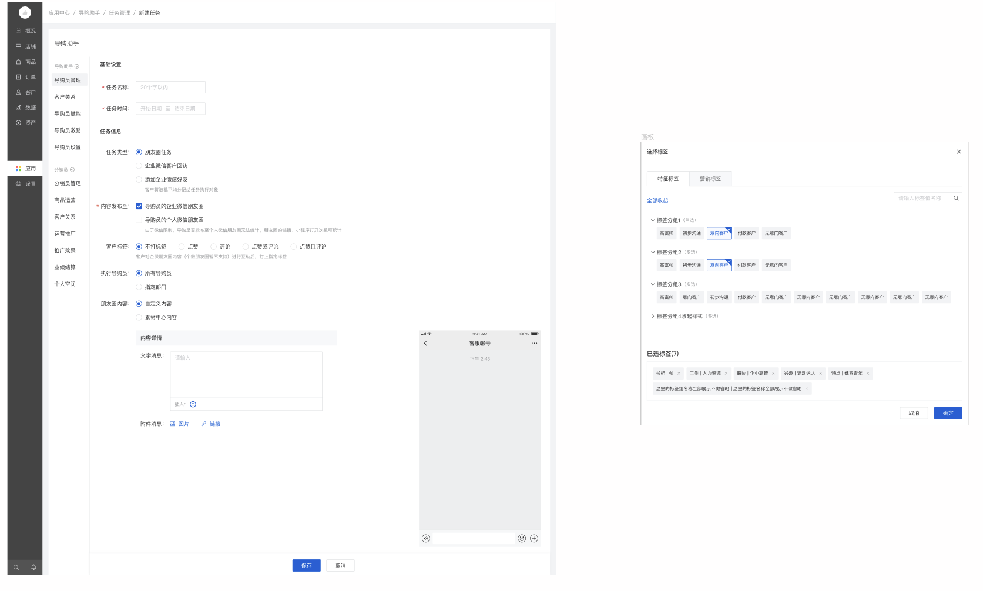Click the search magnifier in tag search box
This screenshot has width=983, height=591.
click(956, 199)
